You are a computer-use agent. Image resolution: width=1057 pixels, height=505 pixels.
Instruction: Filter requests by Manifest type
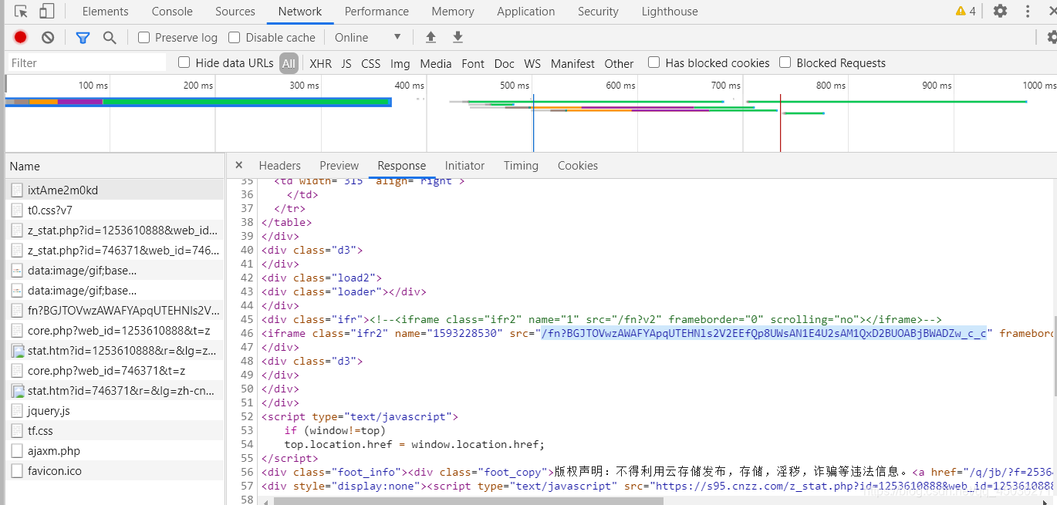[x=572, y=63]
